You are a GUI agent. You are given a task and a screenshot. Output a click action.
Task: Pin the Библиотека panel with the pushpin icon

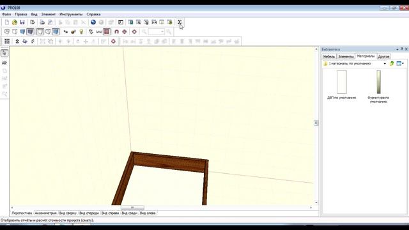click(x=402, y=49)
